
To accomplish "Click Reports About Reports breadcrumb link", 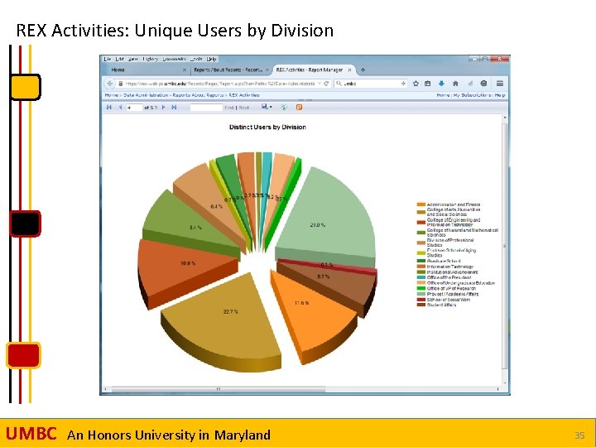I will tap(198, 95).
